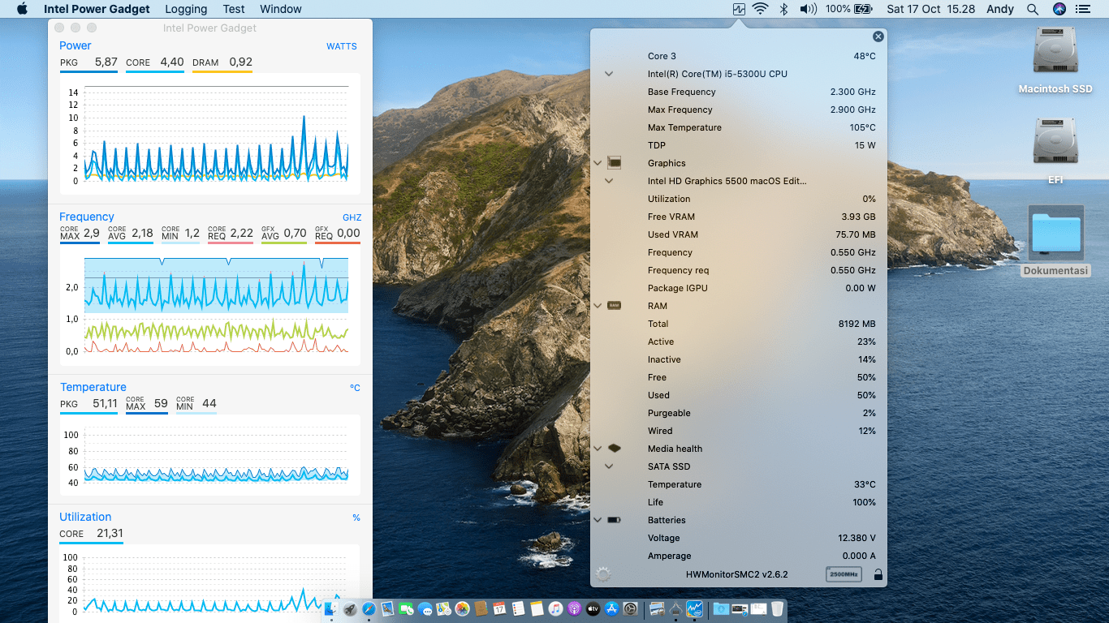
Task: Click HWMonitor graph icon in menu bar
Action: pos(738,10)
